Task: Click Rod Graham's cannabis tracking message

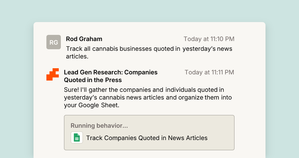Action: [149, 53]
